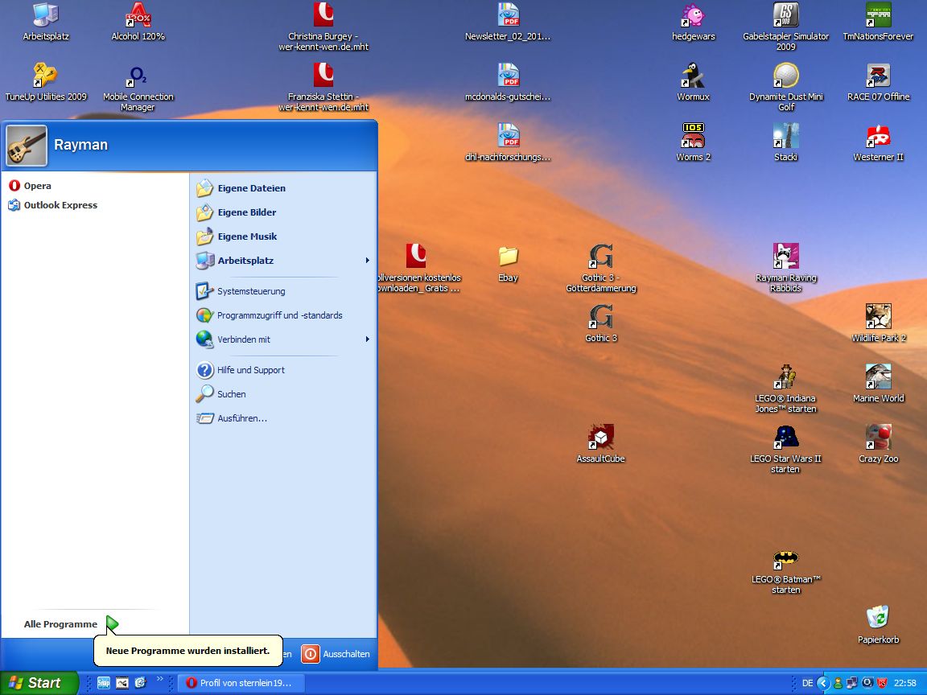Open the mcdonalds-gutschei PDF file
Screen dimensions: 927x695
(x=508, y=83)
